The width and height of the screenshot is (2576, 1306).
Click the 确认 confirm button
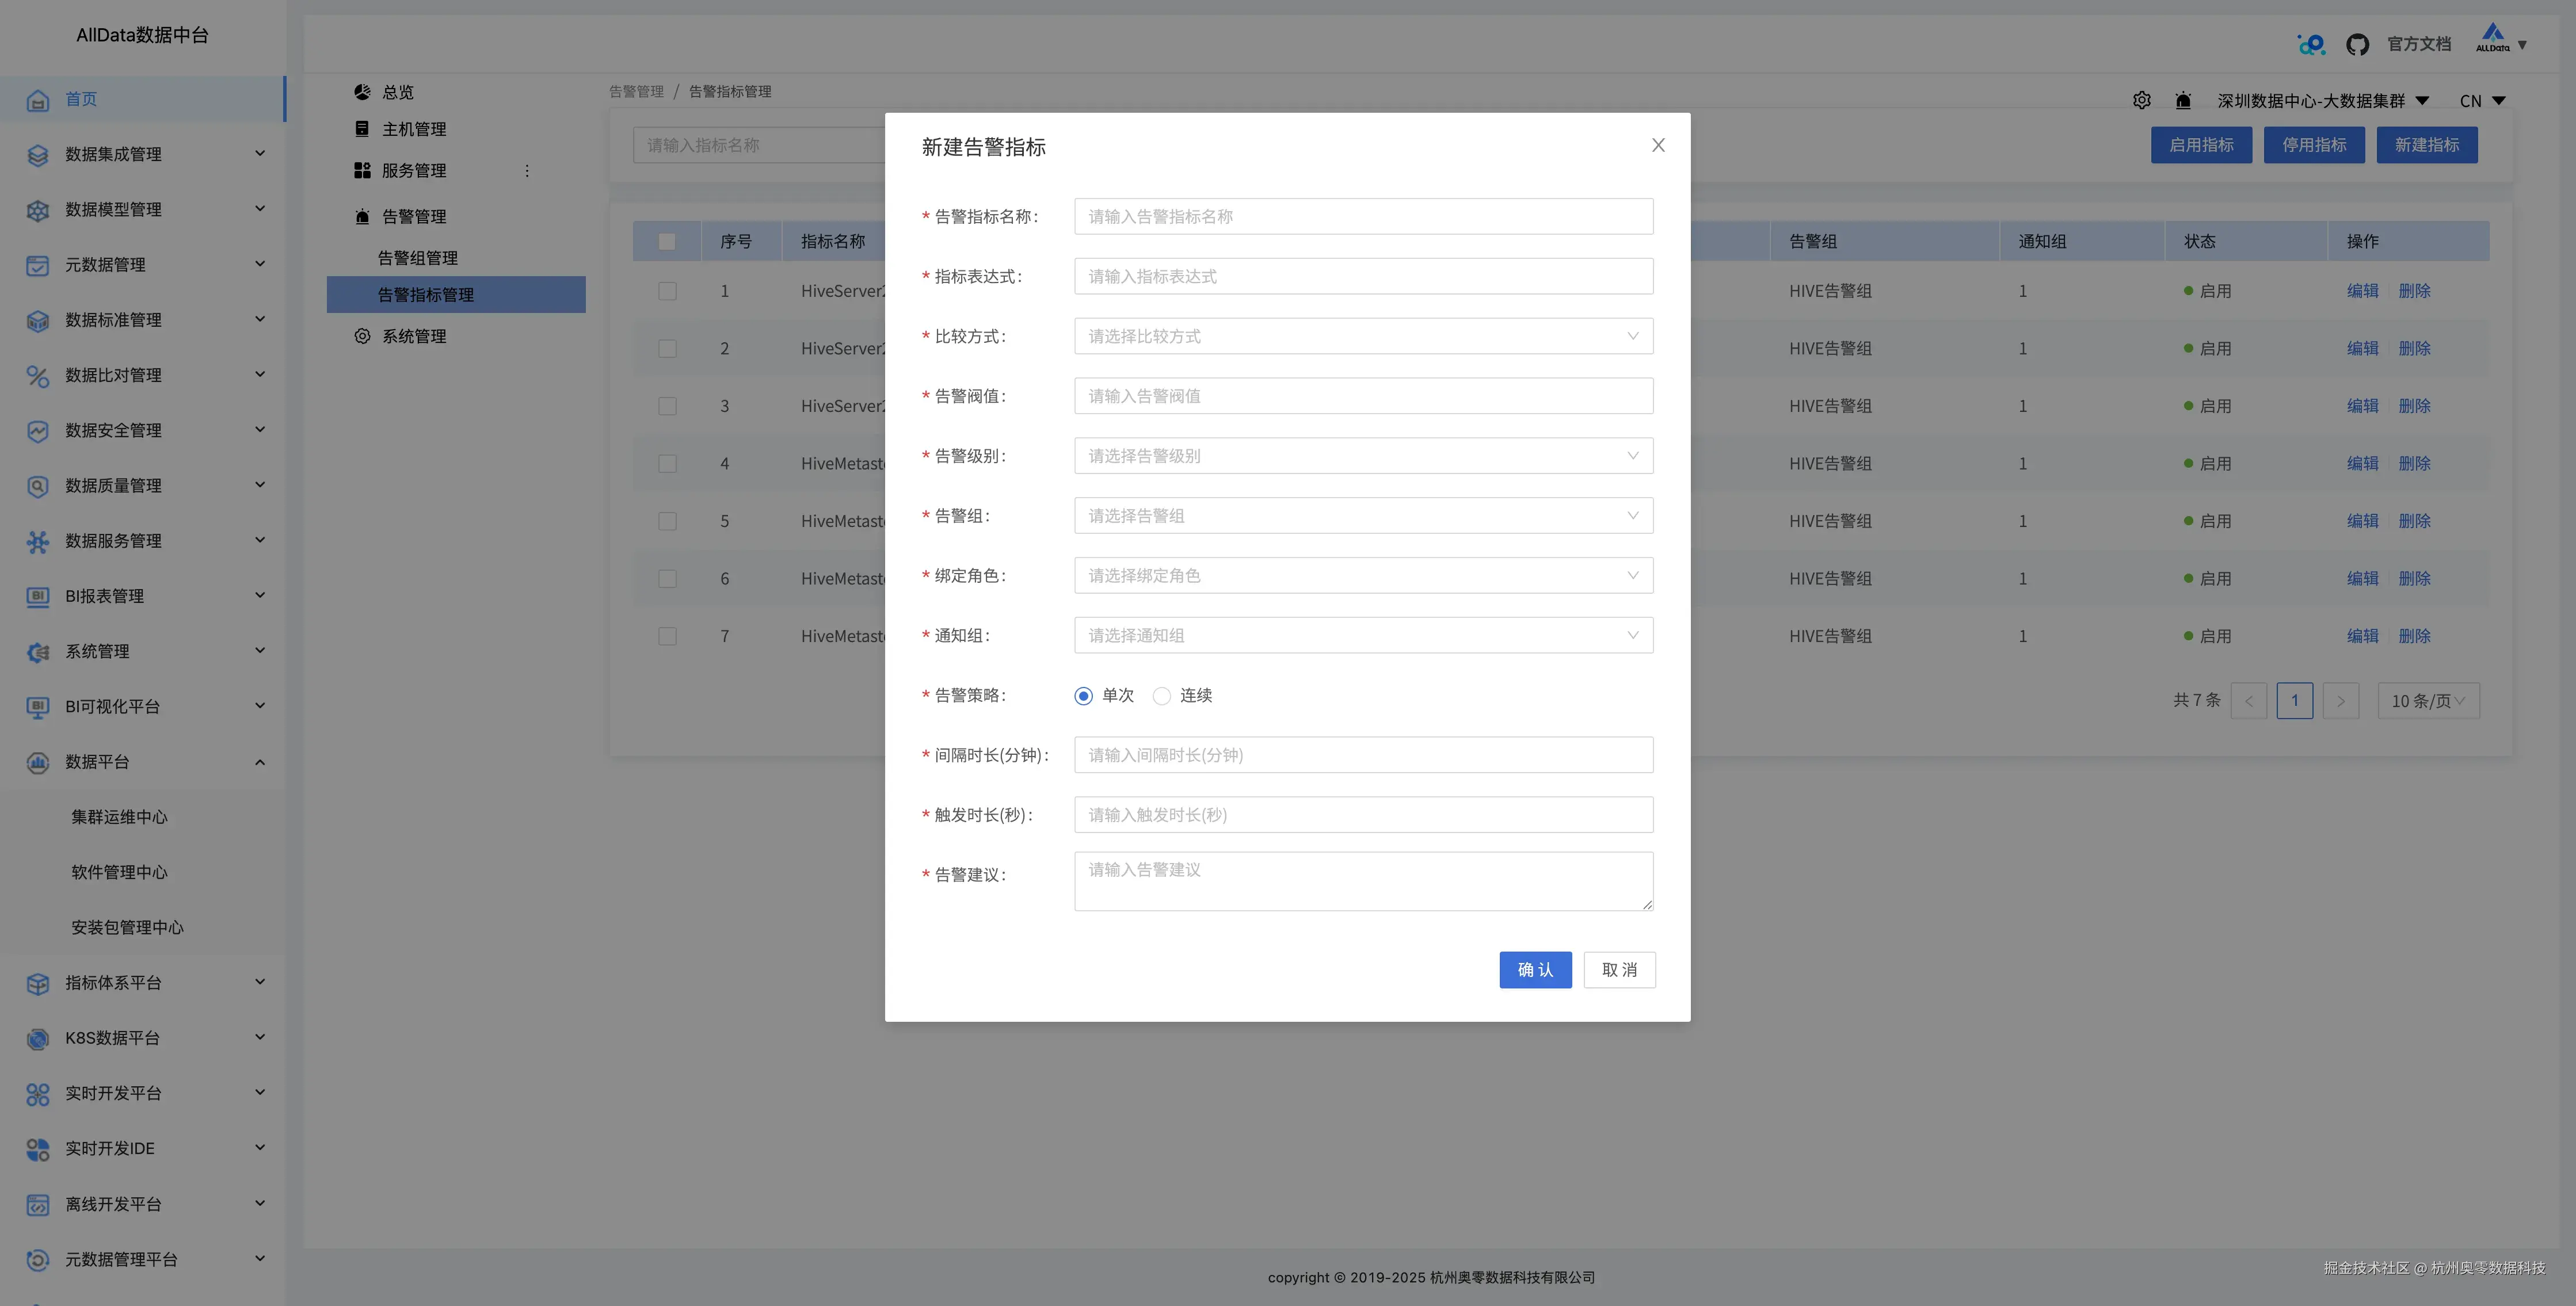[1535, 969]
